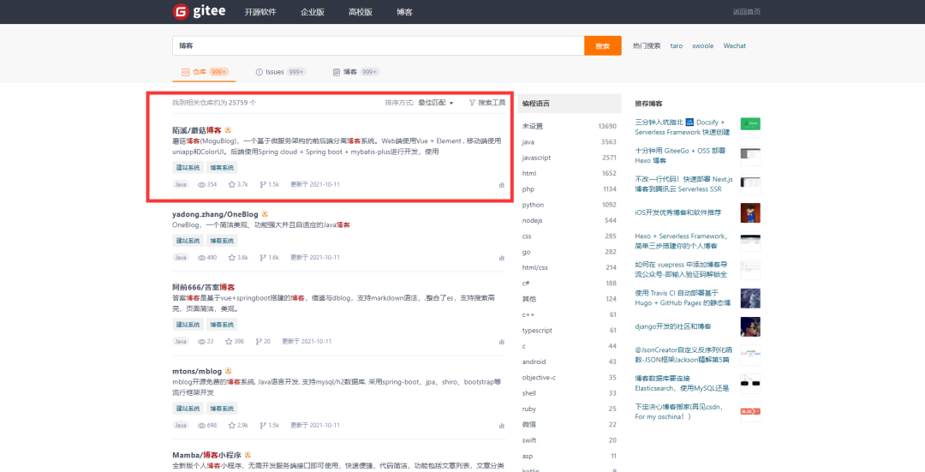Open repository 阿前666/答案博客
Viewport: 925px width, 472px height.
tap(204, 287)
